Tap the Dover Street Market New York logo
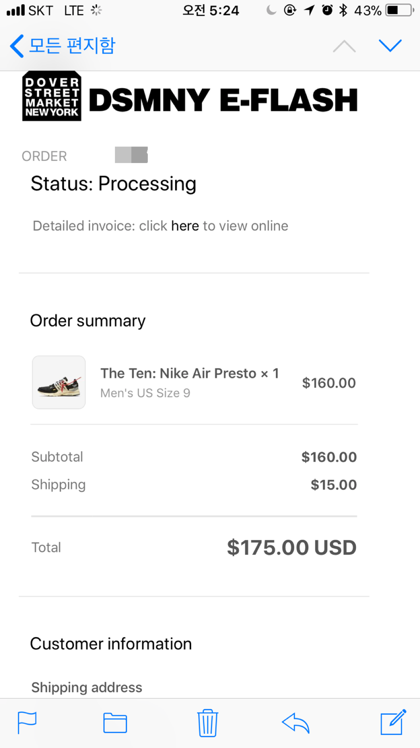Screen dimensions: 420x748 tap(52, 96)
